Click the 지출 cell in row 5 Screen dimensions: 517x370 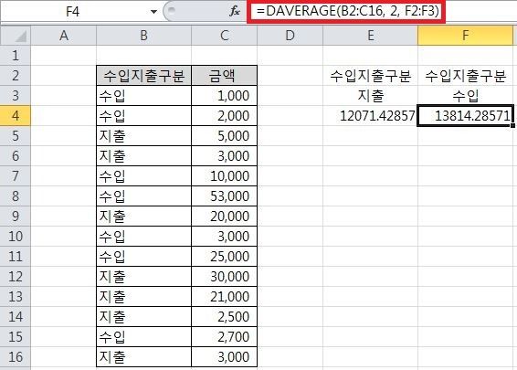(x=143, y=136)
